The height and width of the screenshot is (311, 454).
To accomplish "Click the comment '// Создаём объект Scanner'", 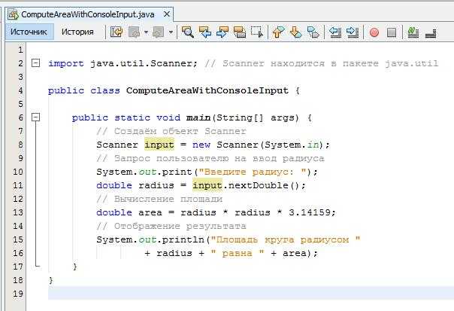I will [171, 131].
